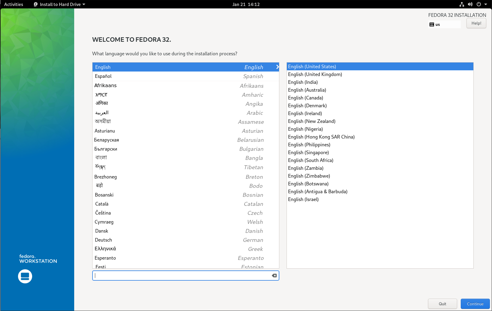Click the clock showing Jan 21 14:12
This screenshot has height=311, width=492.
click(246, 4)
